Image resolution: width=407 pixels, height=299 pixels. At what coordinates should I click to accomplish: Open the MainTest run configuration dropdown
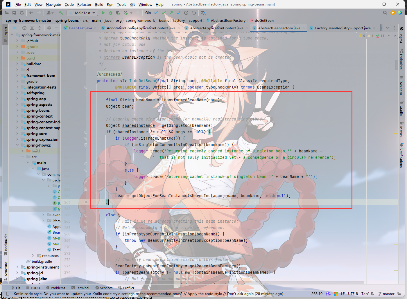(83, 13)
